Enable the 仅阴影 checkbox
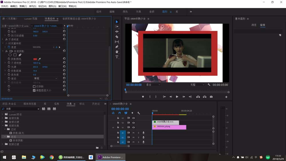This screenshot has height=161, width=286. [34, 86]
